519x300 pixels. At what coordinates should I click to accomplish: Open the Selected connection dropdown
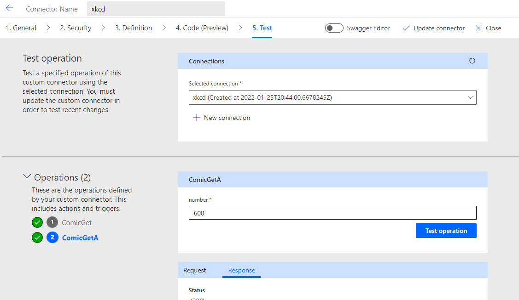(332, 97)
